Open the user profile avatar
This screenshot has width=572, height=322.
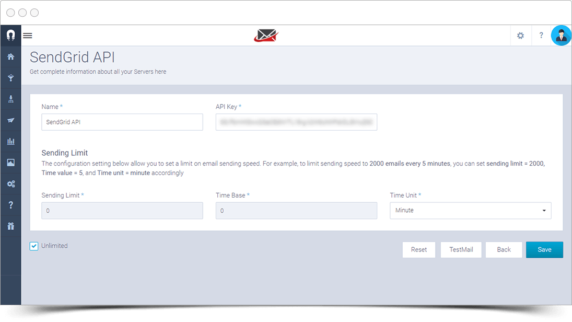click(x=561, y=36)
